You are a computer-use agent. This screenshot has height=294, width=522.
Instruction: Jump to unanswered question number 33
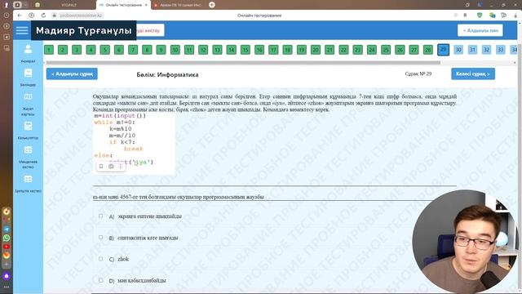pyautogui.click(x=500, y=50)
